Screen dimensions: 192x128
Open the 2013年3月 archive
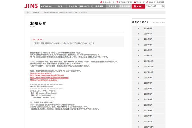[148, 111]
